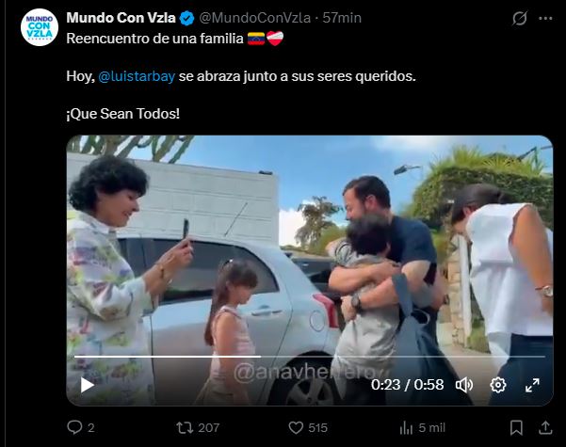Click the blue verified badge
566x447 pixels.
click(x=187, y=18)
